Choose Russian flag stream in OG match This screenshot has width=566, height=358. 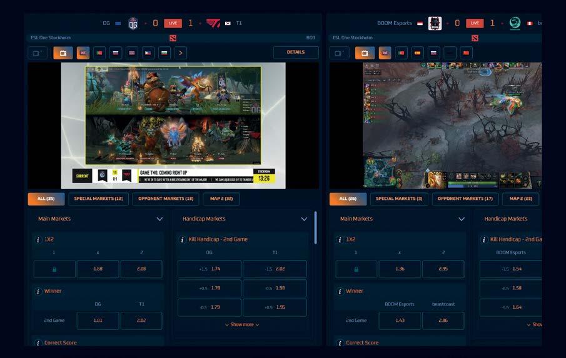[116, 53]
